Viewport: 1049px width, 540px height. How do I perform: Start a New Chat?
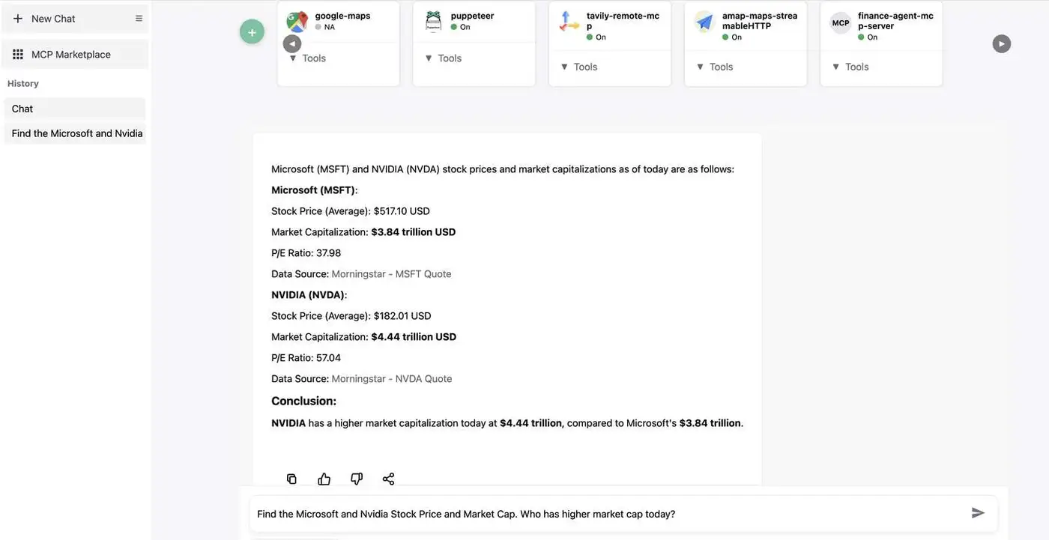(52, 19)
